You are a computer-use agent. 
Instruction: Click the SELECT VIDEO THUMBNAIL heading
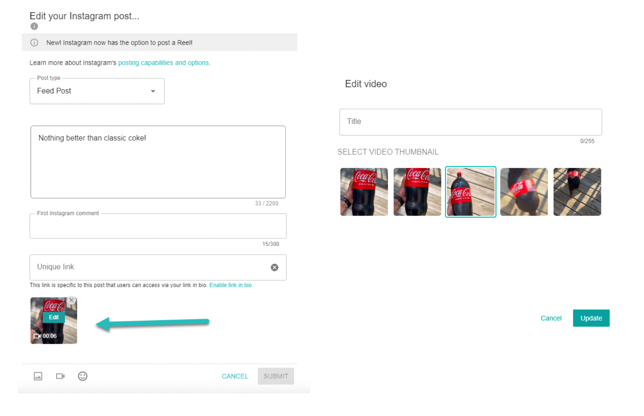(388, 152)
